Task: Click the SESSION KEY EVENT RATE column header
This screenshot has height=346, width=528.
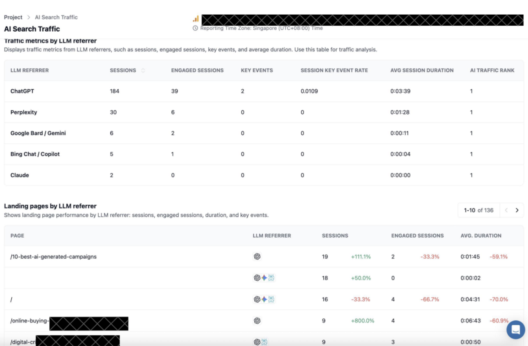Action: [334, 71]
